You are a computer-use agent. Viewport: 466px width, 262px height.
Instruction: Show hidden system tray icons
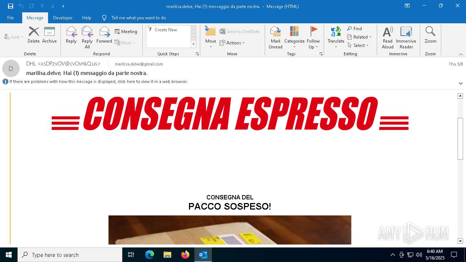tap(392, 255)
